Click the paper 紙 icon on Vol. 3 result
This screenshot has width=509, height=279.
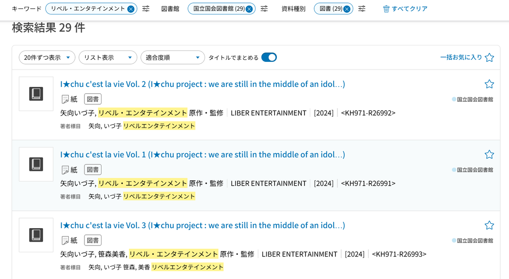(65, 240)
